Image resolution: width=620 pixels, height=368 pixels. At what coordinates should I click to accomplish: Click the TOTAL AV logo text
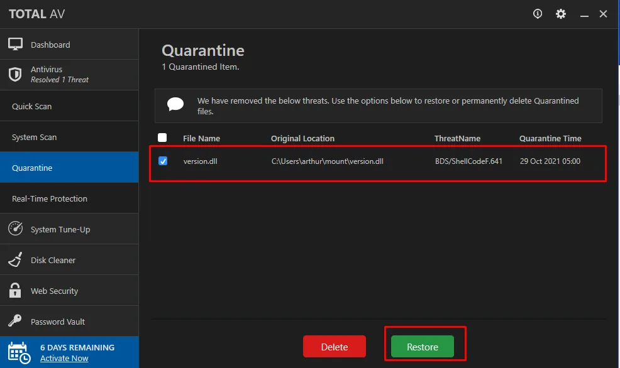point(36,14)
